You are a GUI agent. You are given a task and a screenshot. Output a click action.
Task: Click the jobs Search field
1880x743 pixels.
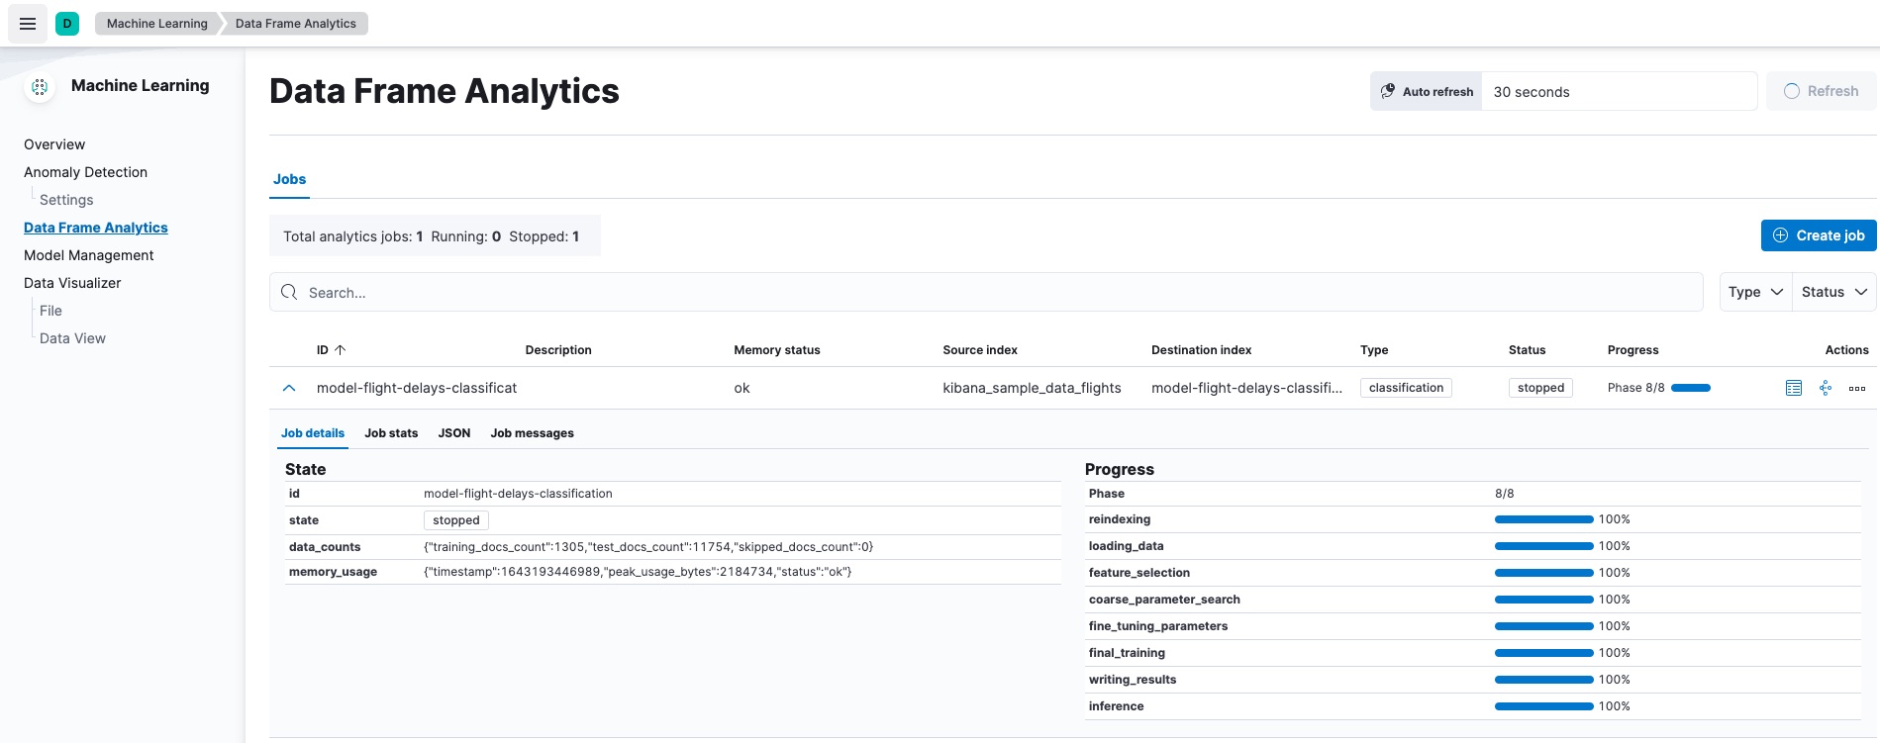985,292
